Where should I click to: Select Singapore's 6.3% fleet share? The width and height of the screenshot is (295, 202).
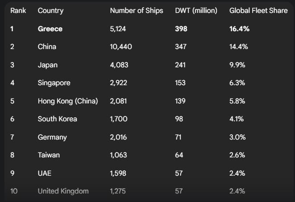pos(238,82)
